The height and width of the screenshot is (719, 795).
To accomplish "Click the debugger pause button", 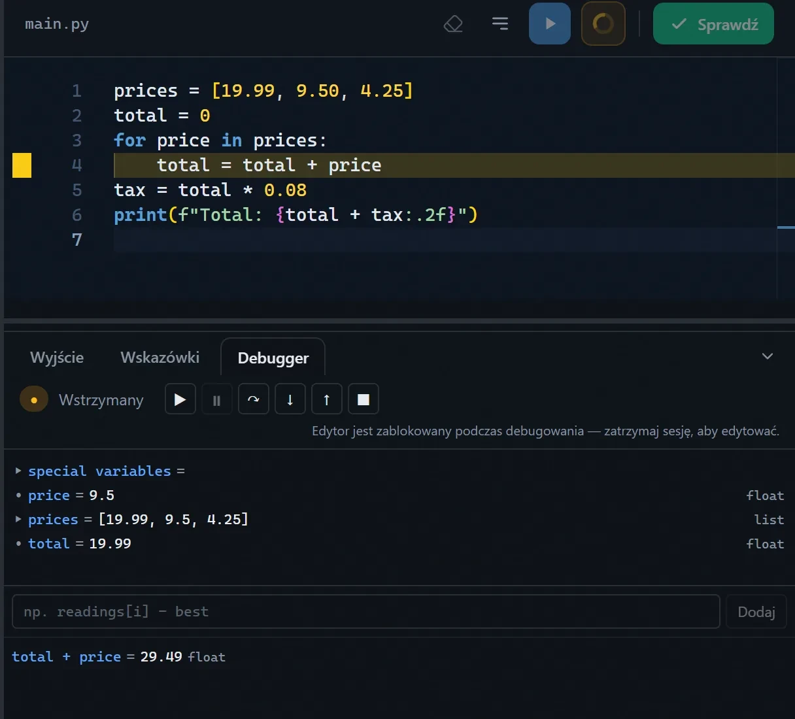I will 217,399.
